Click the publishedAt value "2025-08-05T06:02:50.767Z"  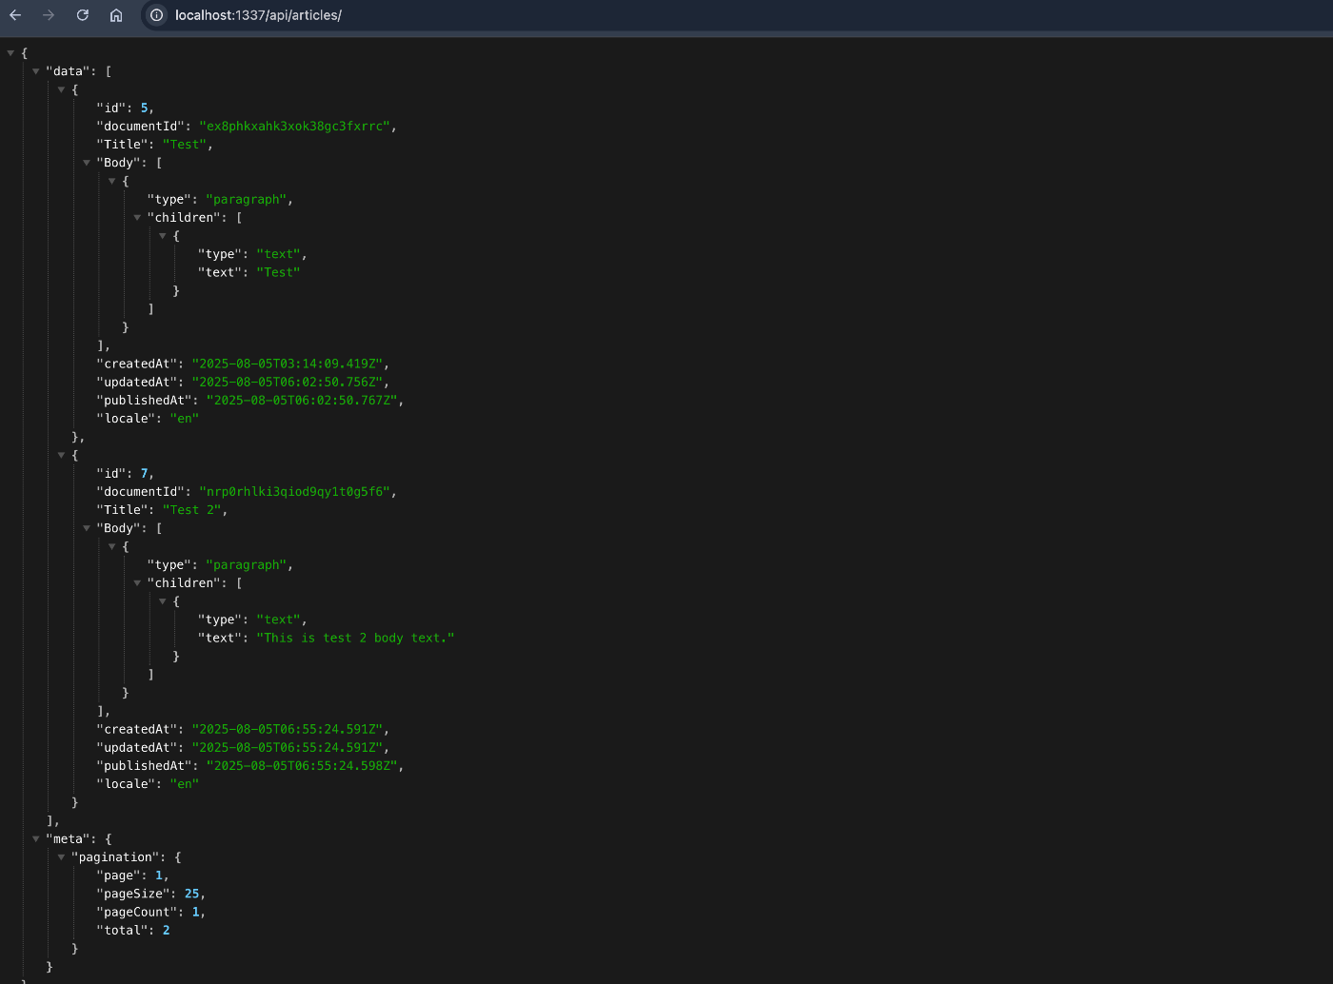coord(302,401)
